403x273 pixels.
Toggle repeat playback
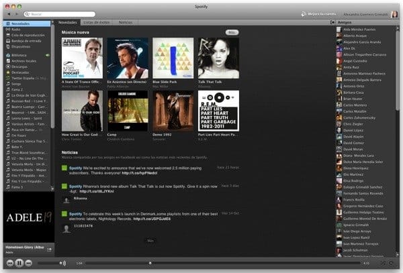pyautogui.click(x=392, y=263)
